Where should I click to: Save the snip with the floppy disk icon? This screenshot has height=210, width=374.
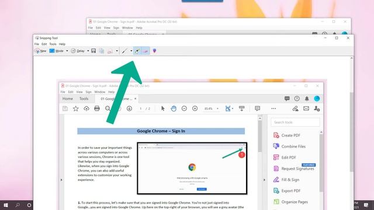coord(93,51)
